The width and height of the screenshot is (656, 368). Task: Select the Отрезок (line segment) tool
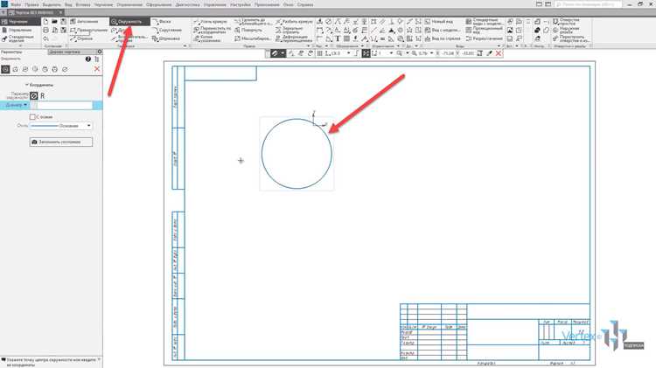81,38
